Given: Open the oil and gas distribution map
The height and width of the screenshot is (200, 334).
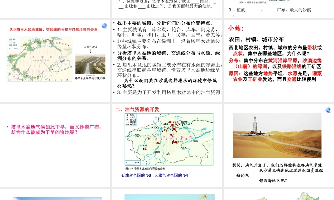Looking at the screenshot, I should (x=169, y=139).
